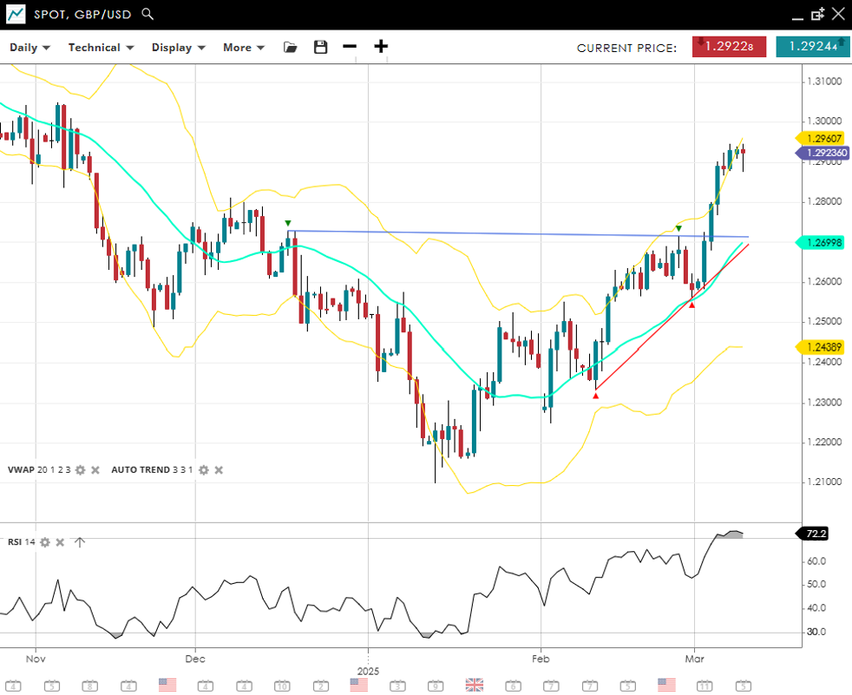Click the UK flag event marker
The image size is (852, 695).
(474, 685)
